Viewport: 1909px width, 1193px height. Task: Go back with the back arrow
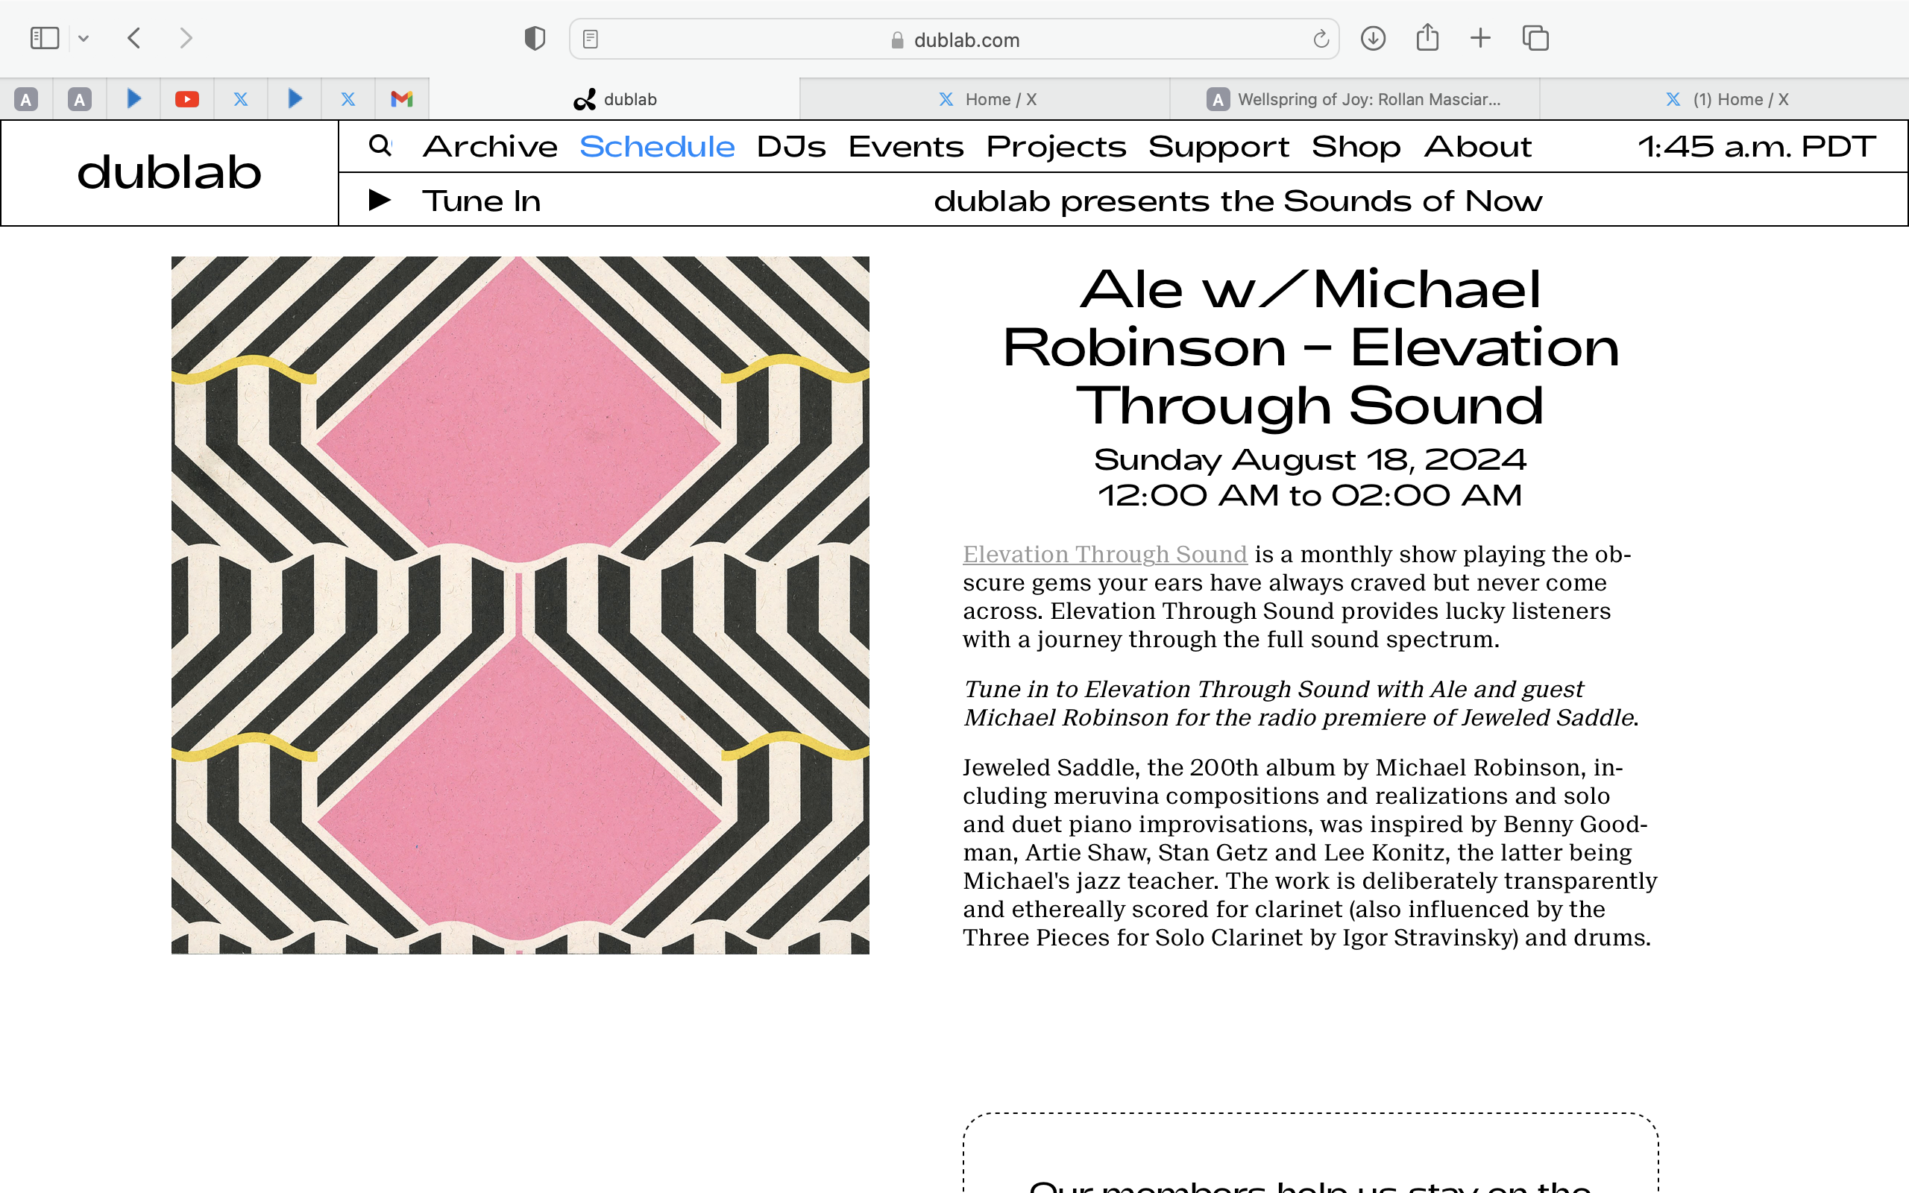click(134, 38)
